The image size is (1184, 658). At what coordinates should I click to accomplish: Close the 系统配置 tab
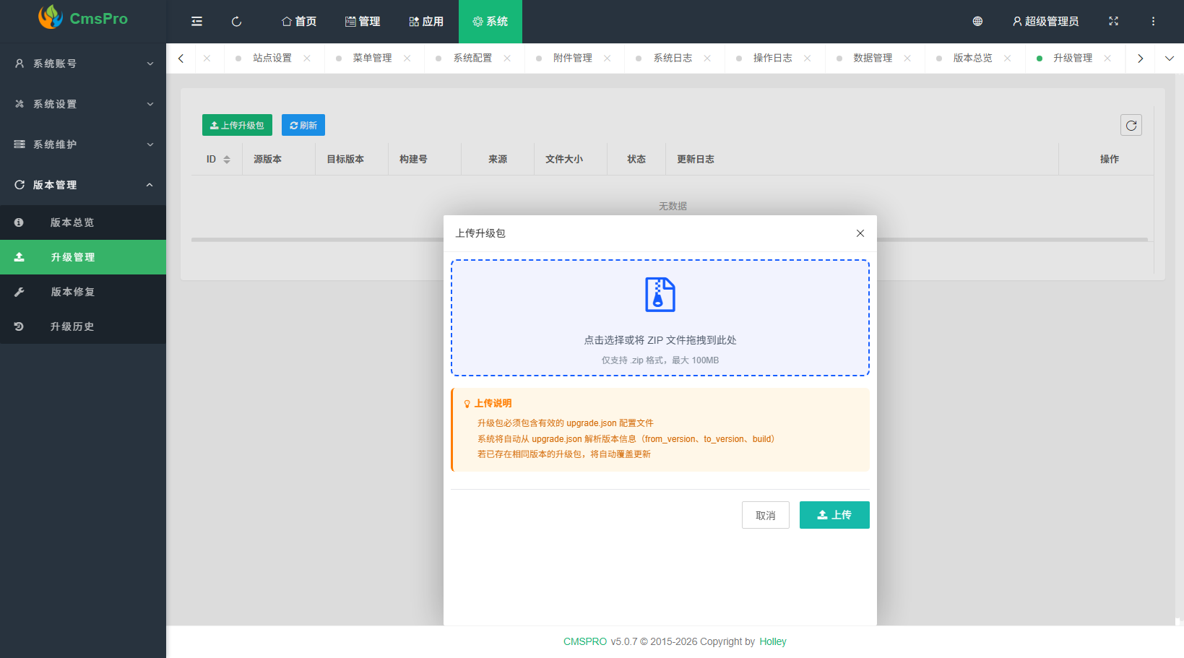507,59
